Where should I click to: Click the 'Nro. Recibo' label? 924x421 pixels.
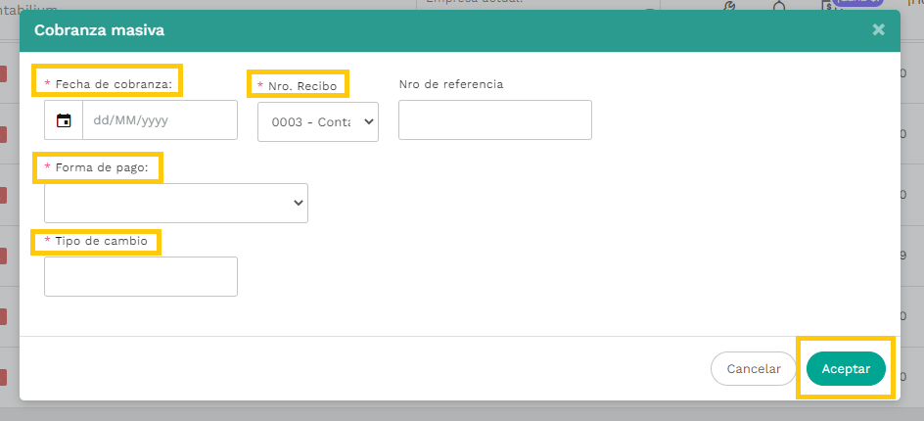tap(302, 86)
